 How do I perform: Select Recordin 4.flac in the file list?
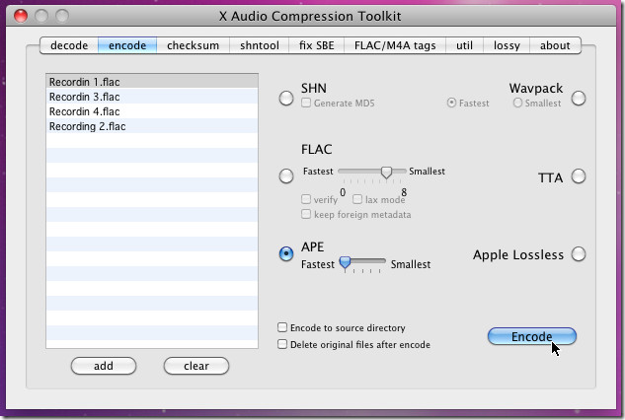click(152, 111)
